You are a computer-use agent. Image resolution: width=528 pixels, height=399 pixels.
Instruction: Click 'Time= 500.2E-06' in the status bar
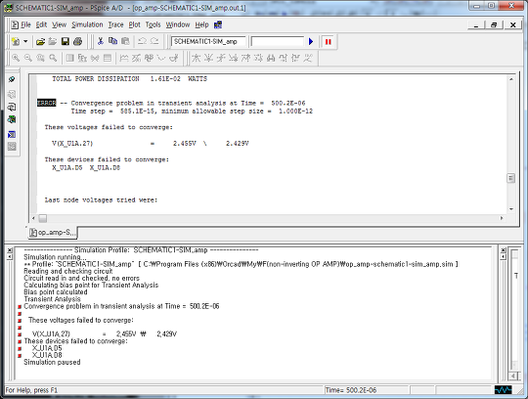pyautogui.click(x=351, y=390)
